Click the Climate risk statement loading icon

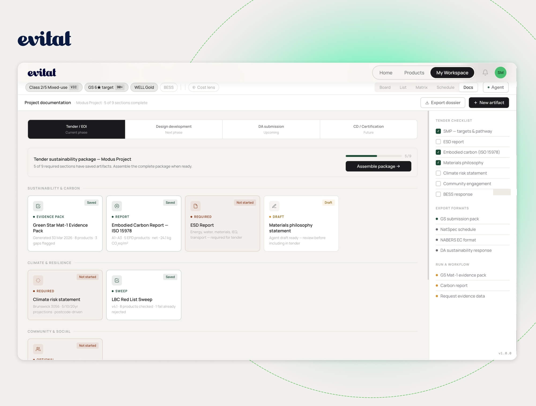[38, 280]
